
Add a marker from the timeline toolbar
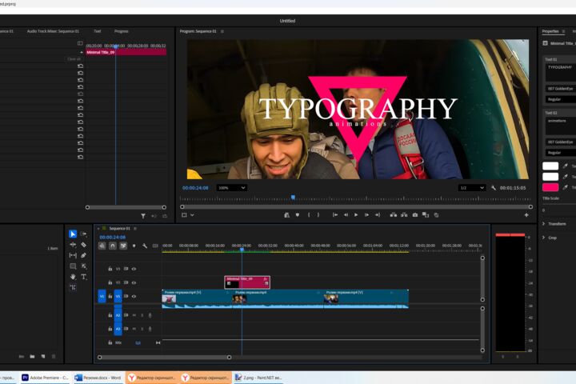[x=134, y=246]
